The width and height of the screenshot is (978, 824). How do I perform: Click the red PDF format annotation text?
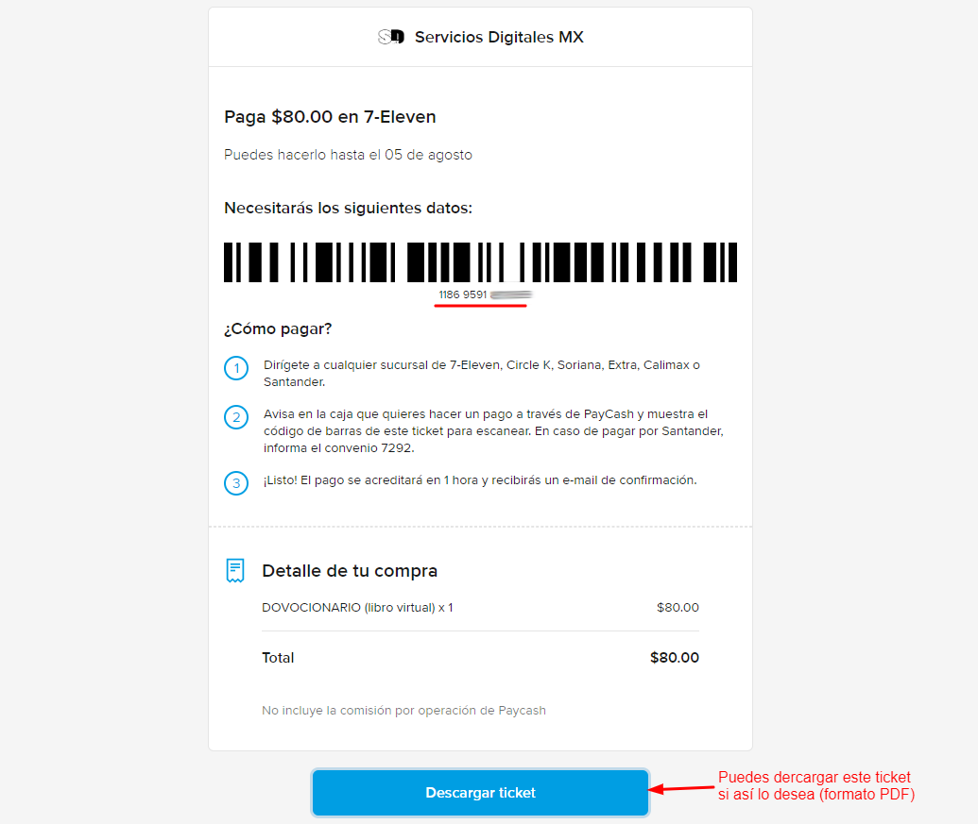(x=816, y=786)
